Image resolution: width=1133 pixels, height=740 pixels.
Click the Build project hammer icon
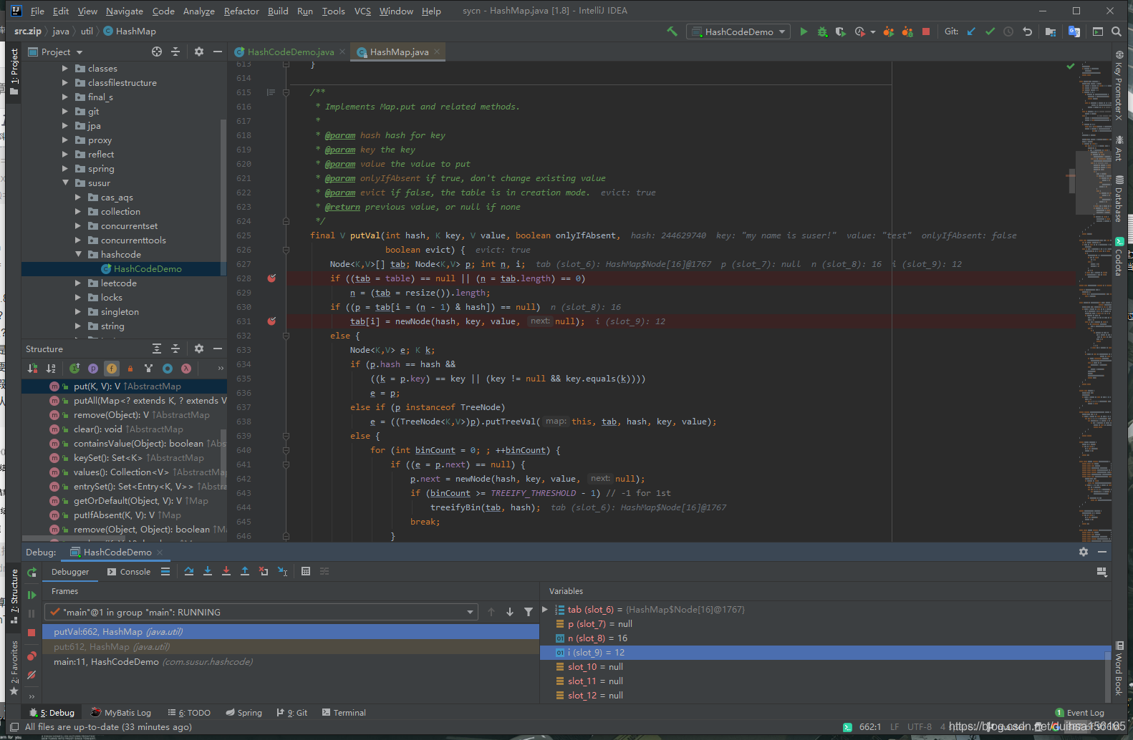[x=672, y=31]
